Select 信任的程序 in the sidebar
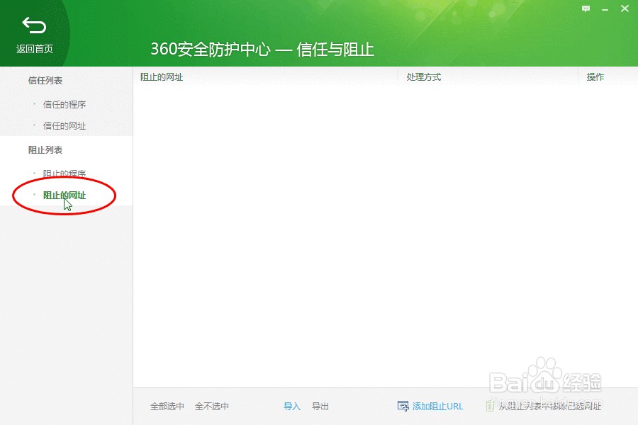Image resolution: width=638 pixels, height=425 pixels. (65, 105)
